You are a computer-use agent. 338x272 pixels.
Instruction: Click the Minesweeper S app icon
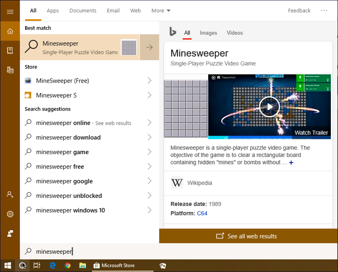(28, 95)
